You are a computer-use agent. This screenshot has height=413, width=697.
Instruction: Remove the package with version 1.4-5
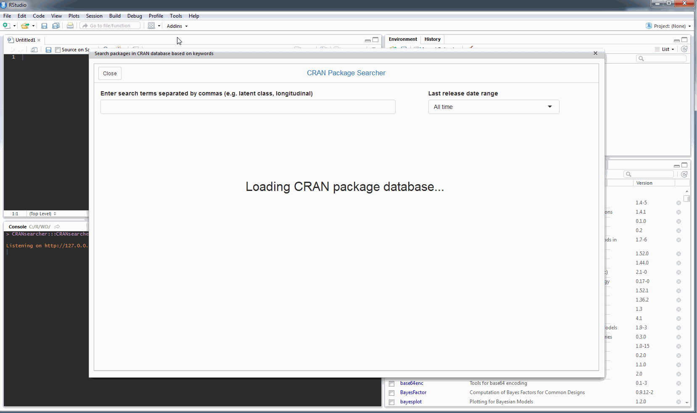679,203
